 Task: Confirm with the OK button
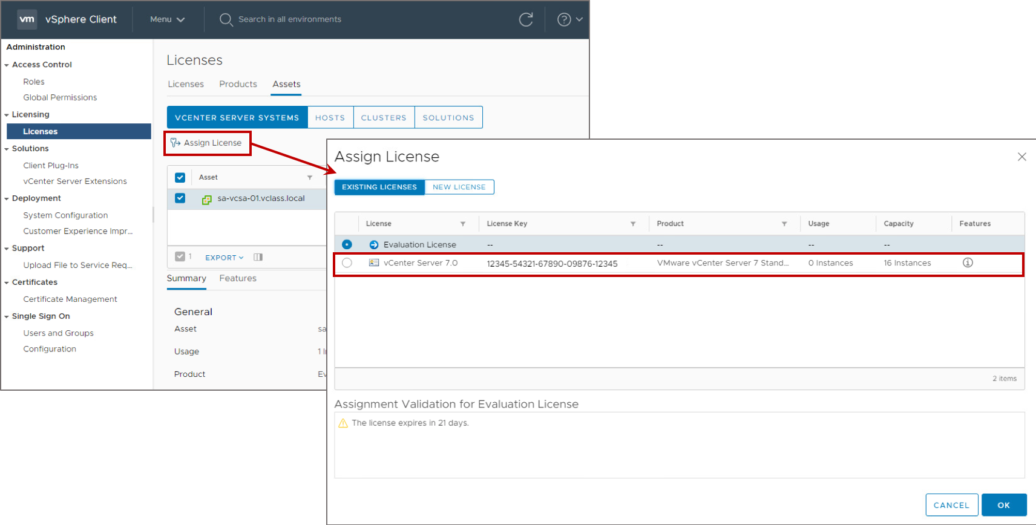click(x=1004, y=505)
